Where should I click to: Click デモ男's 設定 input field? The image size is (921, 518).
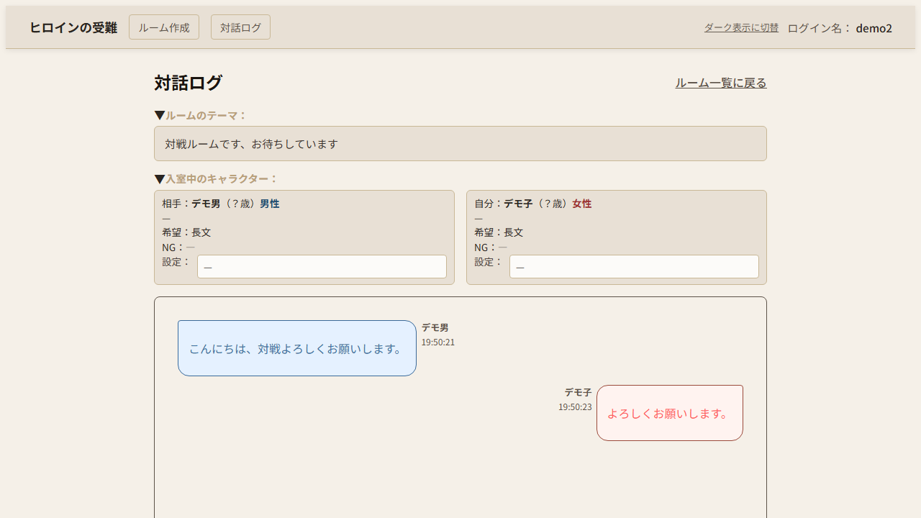[322, 266]
